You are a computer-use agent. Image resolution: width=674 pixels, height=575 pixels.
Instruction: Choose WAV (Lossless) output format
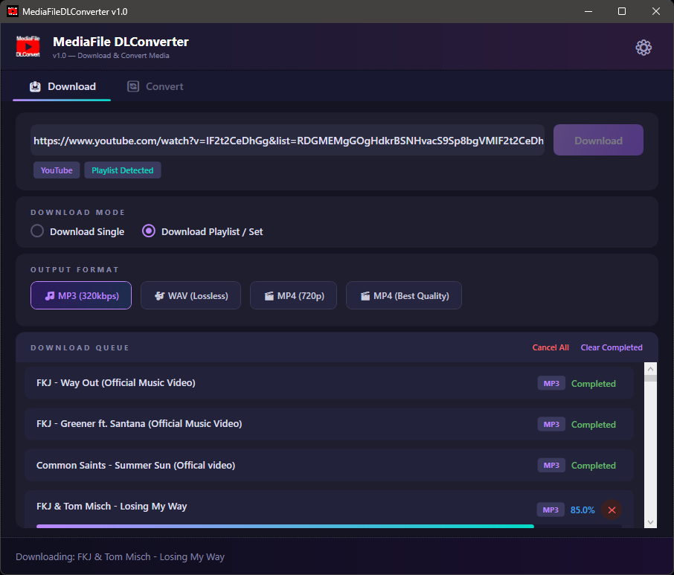coord(191,295)
